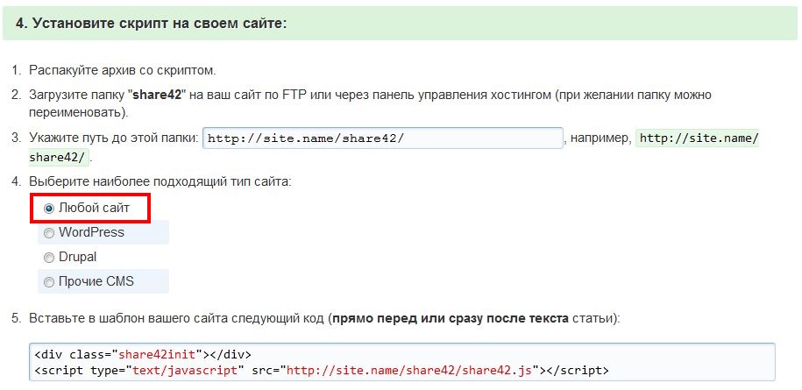Click the "Drupal" option label text
The image size is (802, 390).
click(77, 258)
